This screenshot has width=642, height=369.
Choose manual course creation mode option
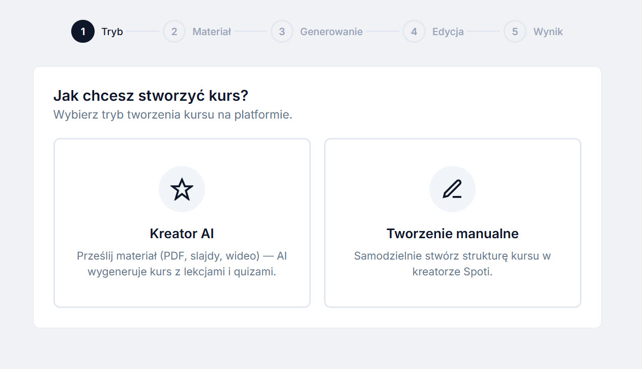tap(452, 222)
